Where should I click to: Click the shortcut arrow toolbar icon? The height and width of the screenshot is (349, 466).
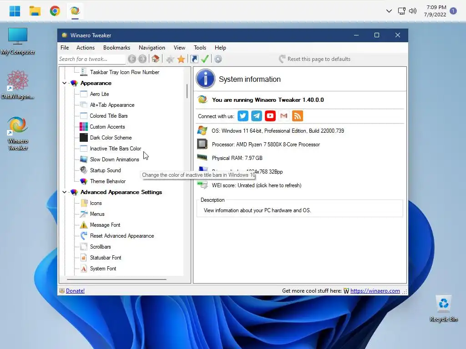[194, 59]
